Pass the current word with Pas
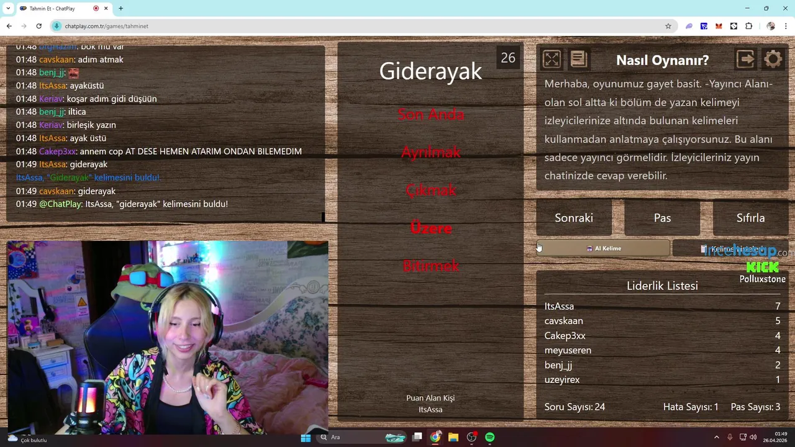The width and height of the screenshot is (795, 447). coord(662,218)
